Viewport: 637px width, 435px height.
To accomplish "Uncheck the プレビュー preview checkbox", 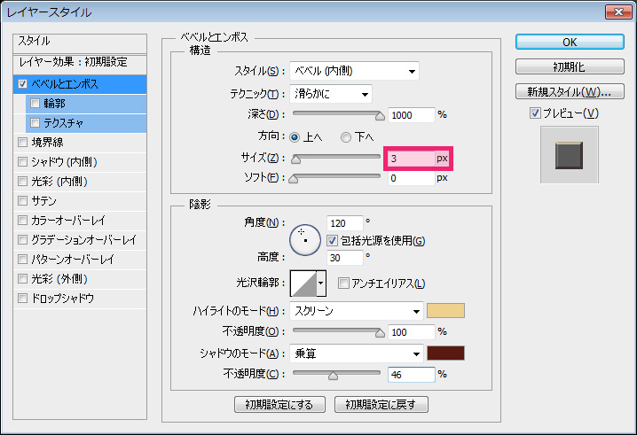I will point(534,113).
